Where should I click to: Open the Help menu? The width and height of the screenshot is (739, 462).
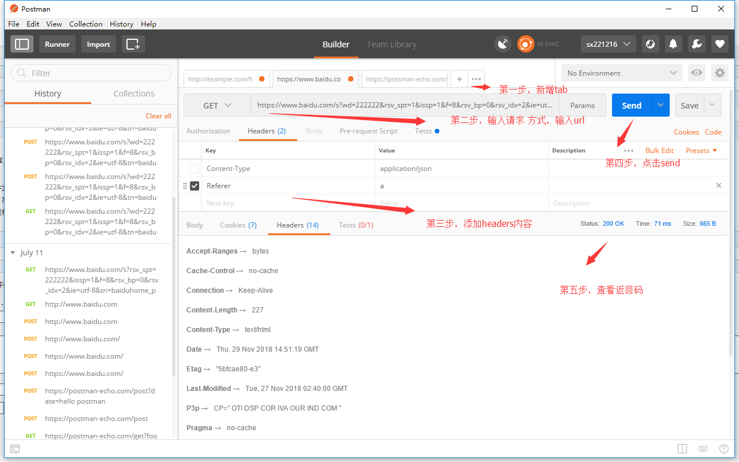(x=148, y=24)
